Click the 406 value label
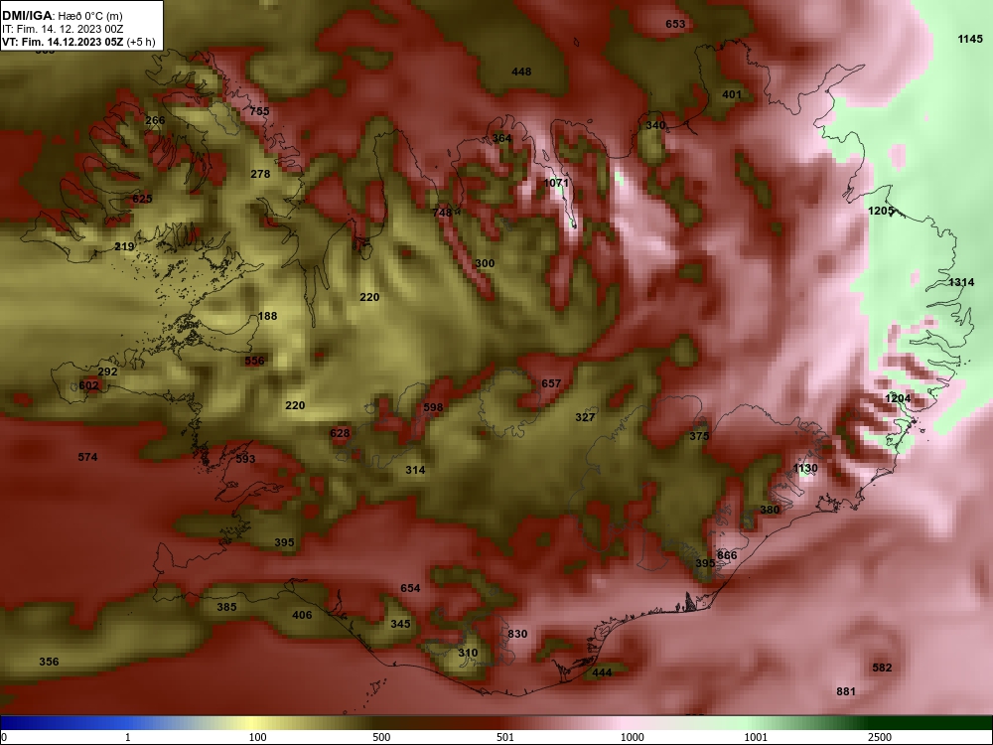The image size is (993, 745). coord(302,615)
